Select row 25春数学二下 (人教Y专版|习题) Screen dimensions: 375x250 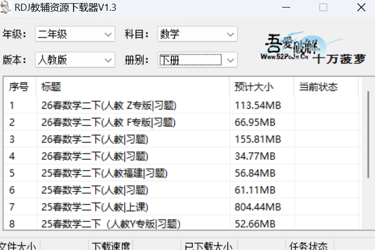coord(182,224)
